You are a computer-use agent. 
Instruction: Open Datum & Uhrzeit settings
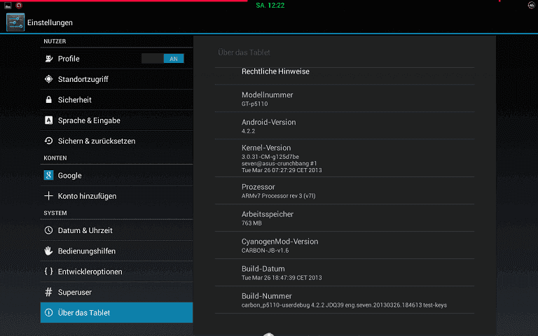[116, 230]
